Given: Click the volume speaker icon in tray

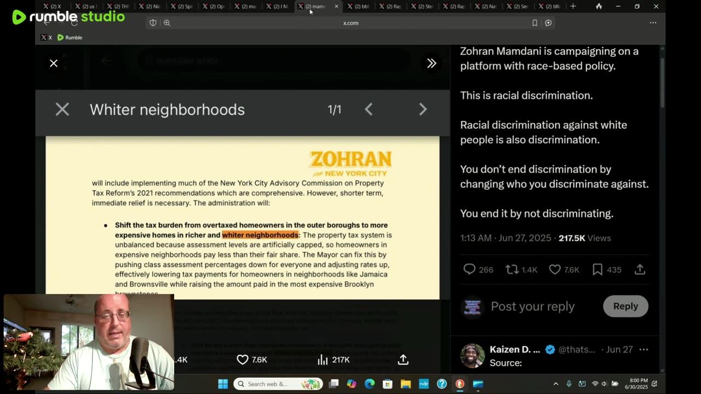Looking at the screenshot, I should 605,384.
